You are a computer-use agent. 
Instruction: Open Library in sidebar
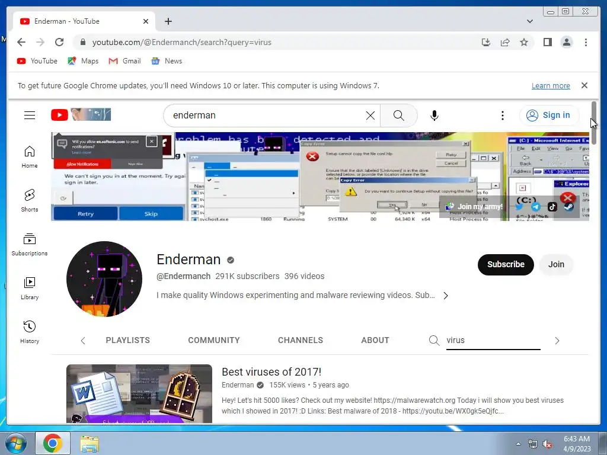pyautogui.click(x=30, y=289)
